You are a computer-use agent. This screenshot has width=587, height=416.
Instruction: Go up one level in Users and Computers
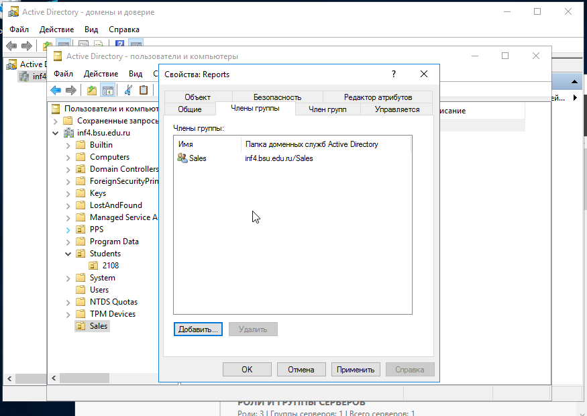pos(92,90)
